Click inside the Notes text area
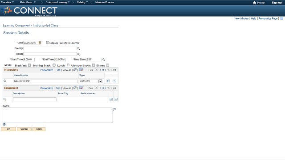The width and height of the screenshot is (285, 160). (x=57, y=115)
